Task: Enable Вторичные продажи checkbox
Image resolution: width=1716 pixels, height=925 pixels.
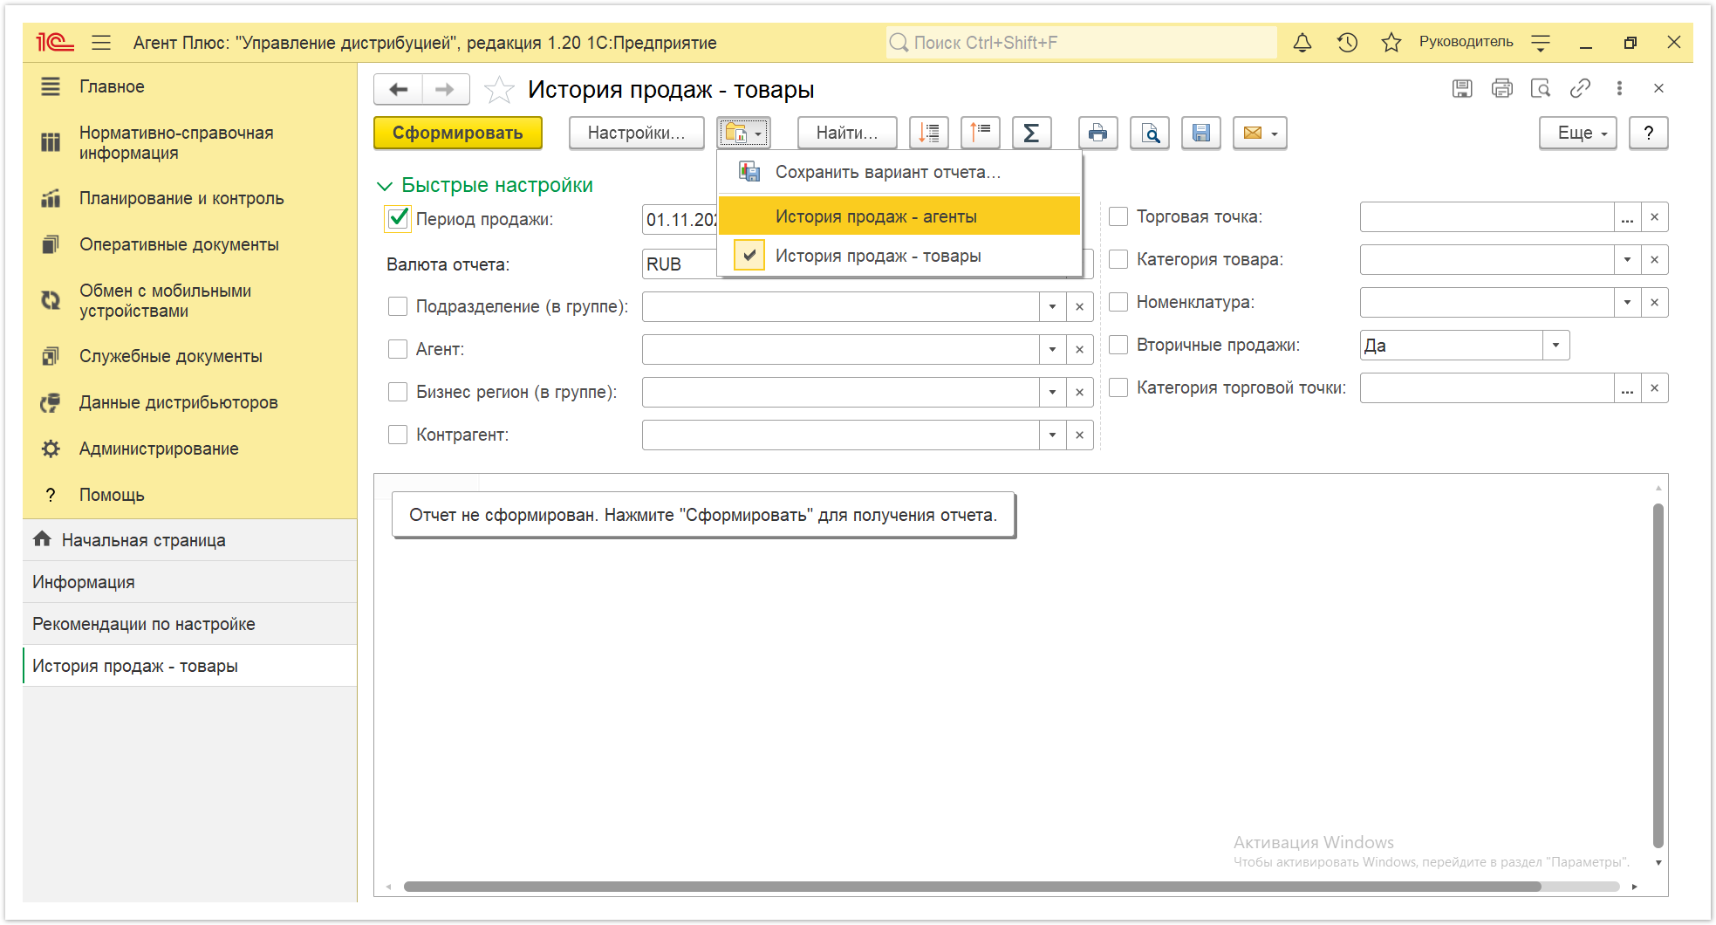Action: pos(1118,345)
